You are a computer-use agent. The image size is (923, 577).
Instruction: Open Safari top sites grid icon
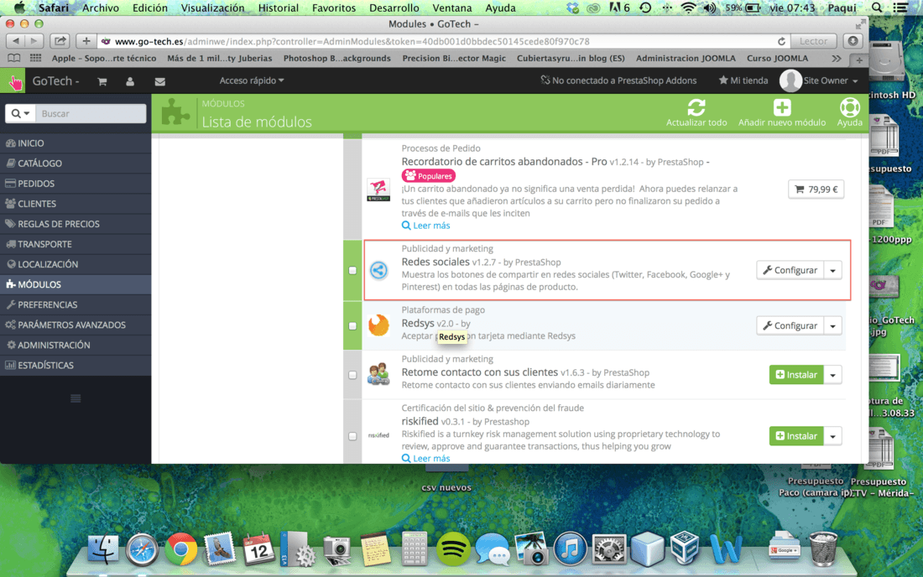[36, 58]
